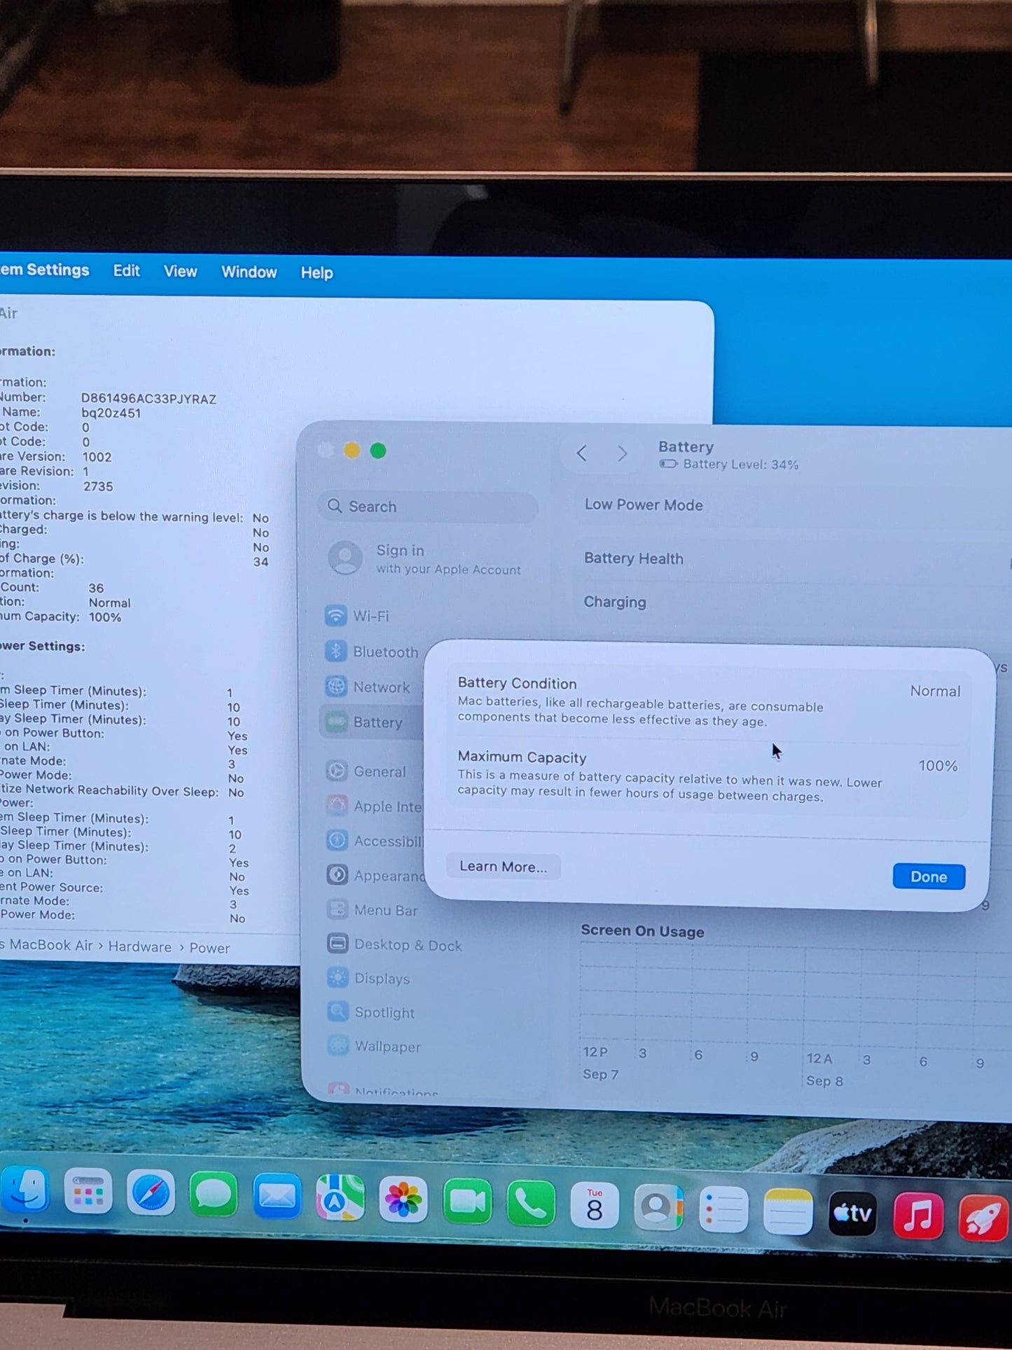Image resolution: width=1012 pixels, height=1350 pixels.
Task: Click the yellow minimize button in Settings
Action: [x=352, y=450]
